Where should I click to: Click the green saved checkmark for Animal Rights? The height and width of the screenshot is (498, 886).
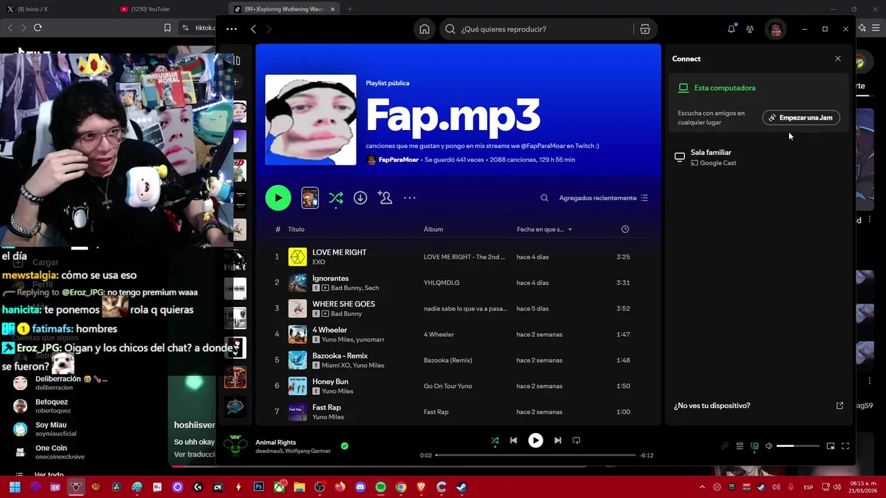(345, 446)
